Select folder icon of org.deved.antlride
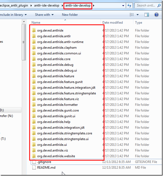 click(34, 30)
